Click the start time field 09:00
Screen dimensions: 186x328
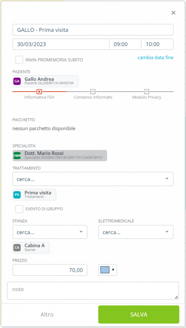tap(125, 44)
